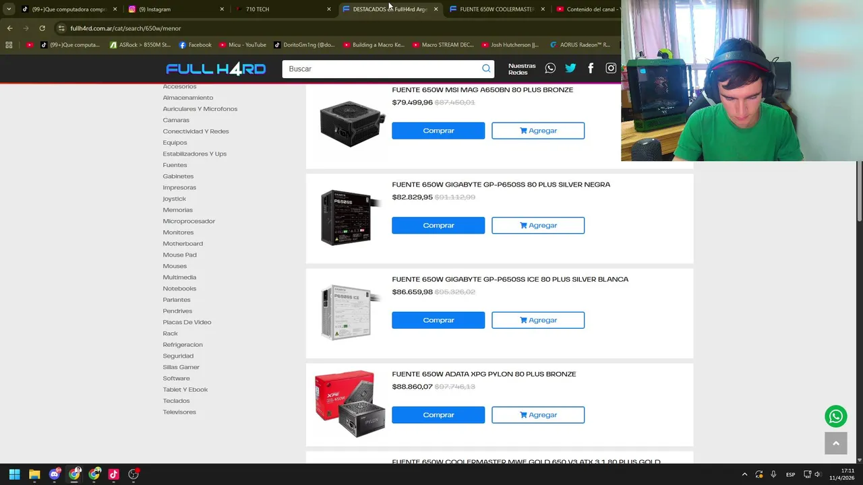Screen dimensions: 863x485
Task: Go back with the browser back arrow
Action: pos(9,28)
